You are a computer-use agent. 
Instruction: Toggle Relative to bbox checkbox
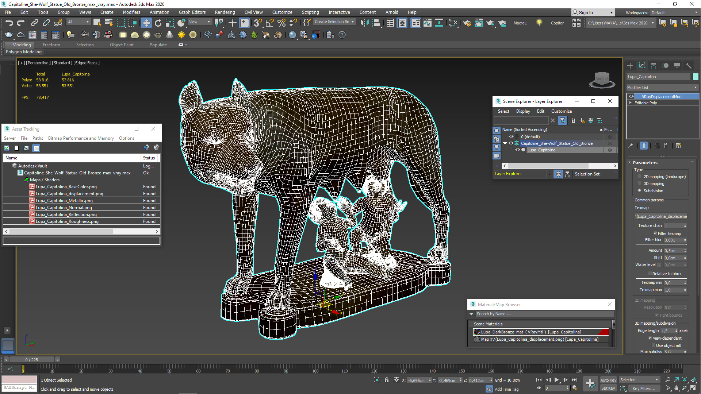click(650, 274)
